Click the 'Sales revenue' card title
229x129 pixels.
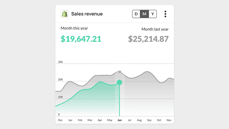pyautogui.click(x=87, y=14)
